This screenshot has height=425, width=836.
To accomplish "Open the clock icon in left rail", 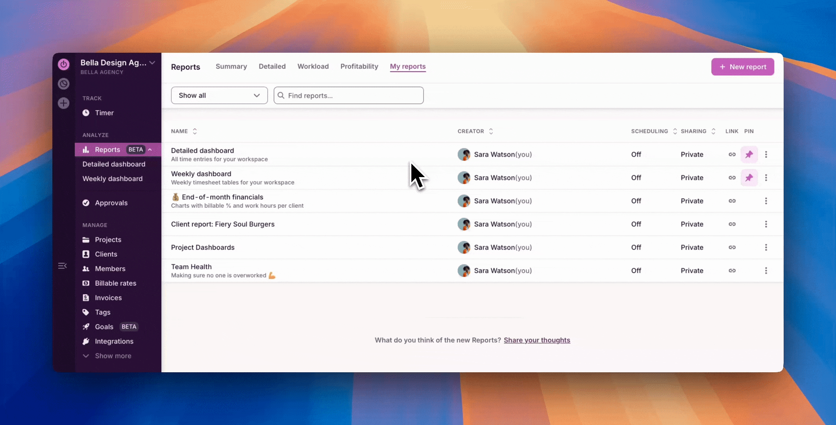I will point(63,84).
